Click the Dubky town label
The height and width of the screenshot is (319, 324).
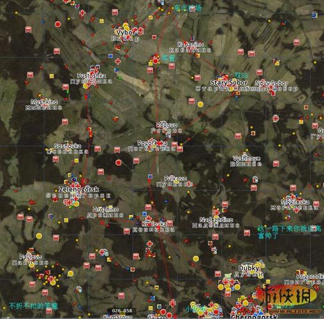point(249,269)
